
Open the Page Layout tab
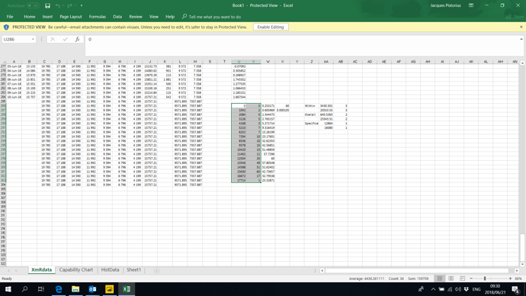click(71, 17)
